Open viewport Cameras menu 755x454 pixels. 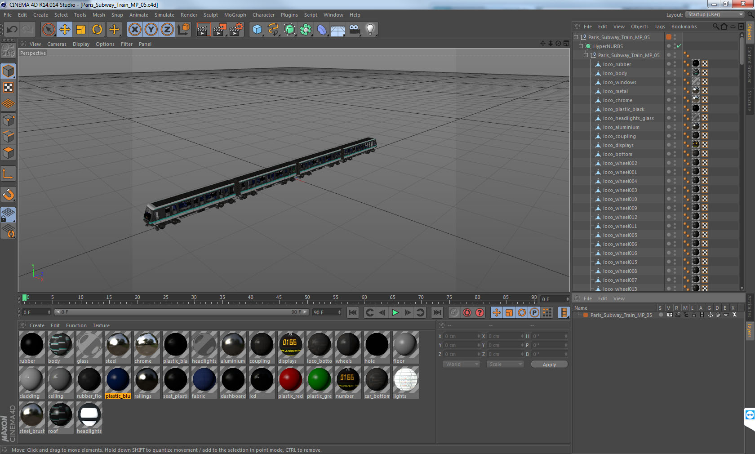point(57,44)
